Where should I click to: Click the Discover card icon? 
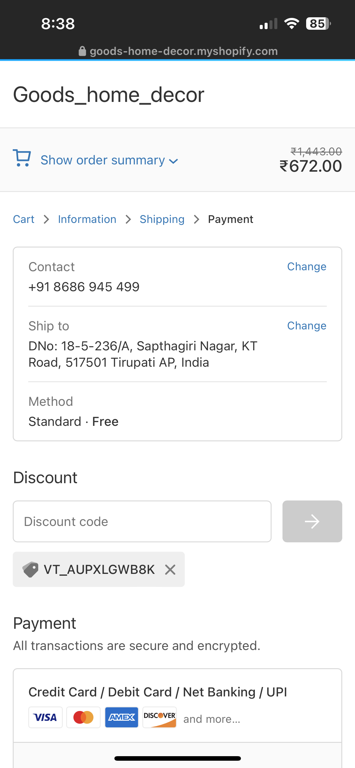160,717
